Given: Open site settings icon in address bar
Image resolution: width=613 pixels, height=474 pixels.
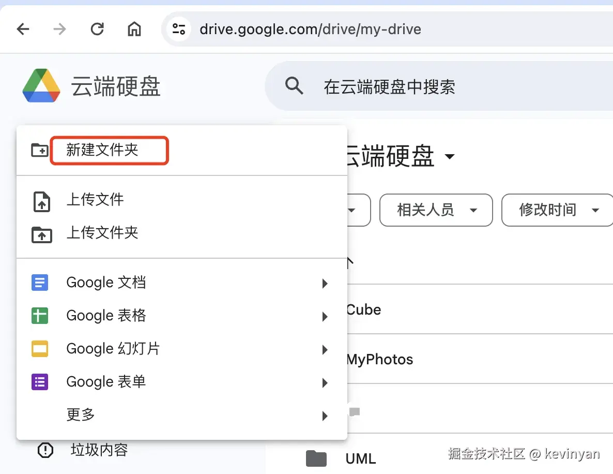Looking at the screenshot, I should [179, 29].
